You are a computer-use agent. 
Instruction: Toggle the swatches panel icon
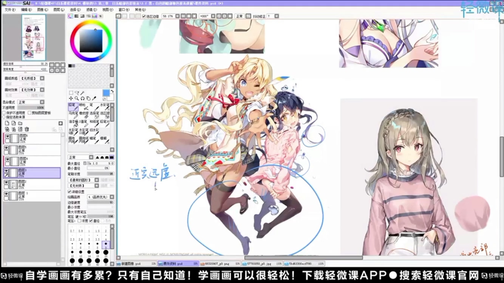95,16
